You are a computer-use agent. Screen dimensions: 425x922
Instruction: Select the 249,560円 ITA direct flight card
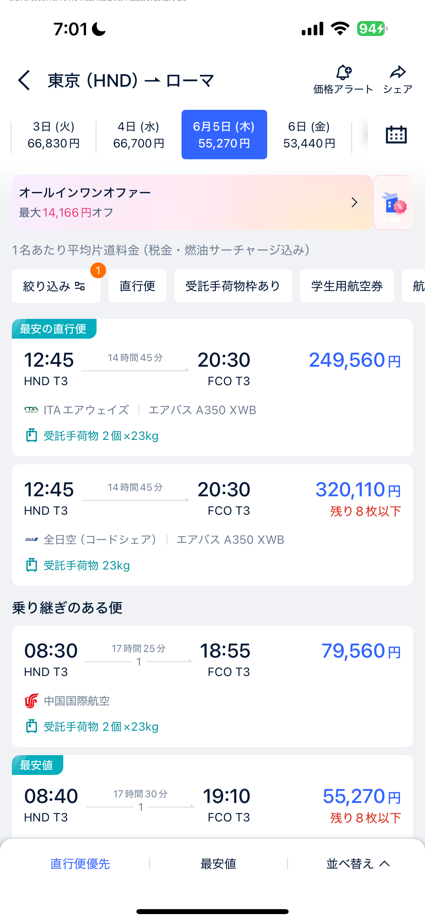pos(212,387)
